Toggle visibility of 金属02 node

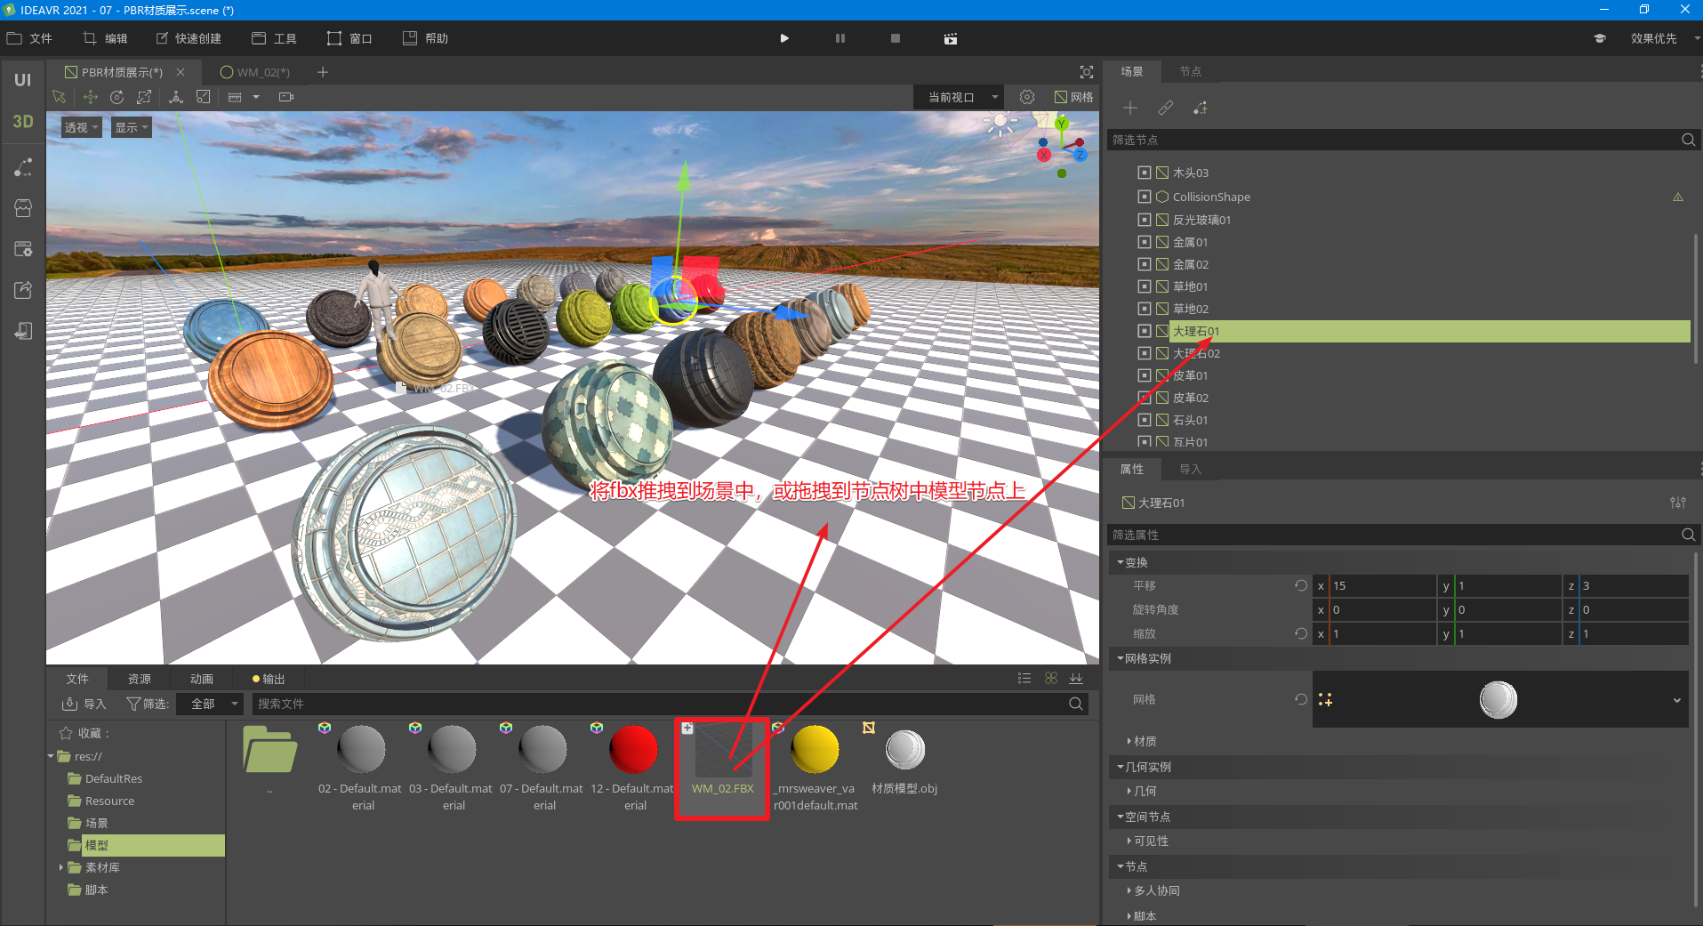[x=1145, y=264]
